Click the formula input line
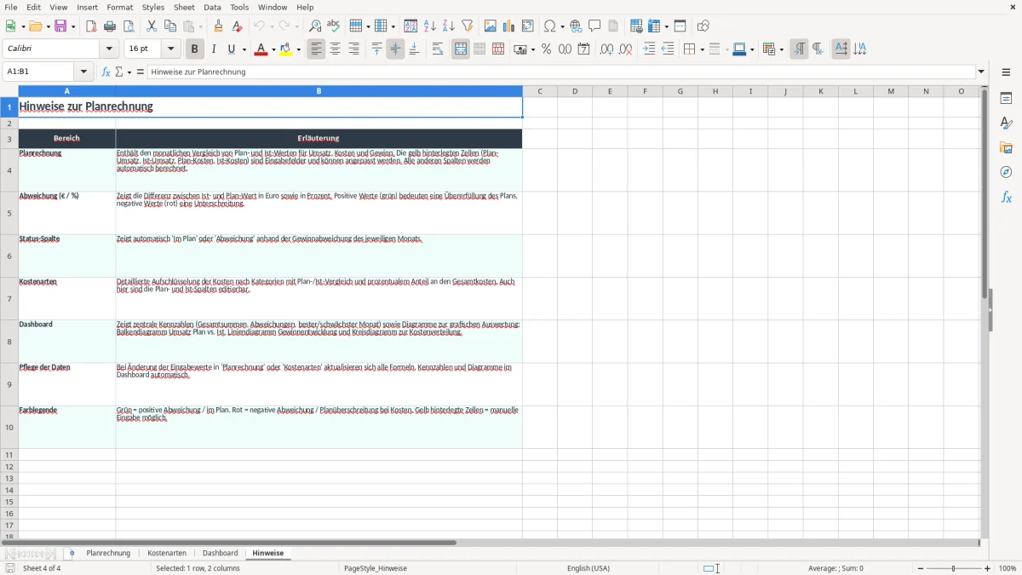The height and width of the screenshot is (575, 1022). click(x=561, y=72)
